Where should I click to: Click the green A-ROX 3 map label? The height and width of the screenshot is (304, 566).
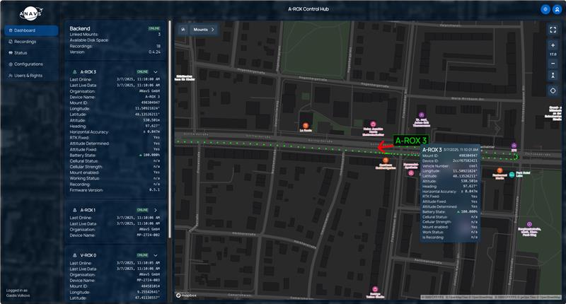(415, 141)
